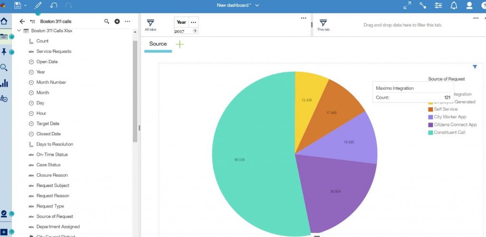Image resolution: width=486 pixels, height=237 pixels.
Task: Click back arrow beside Boston 311 calls
Action: 22,21
